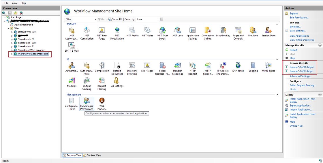
Task: Open Pages and Controls feature
Action: coord(238,33)
